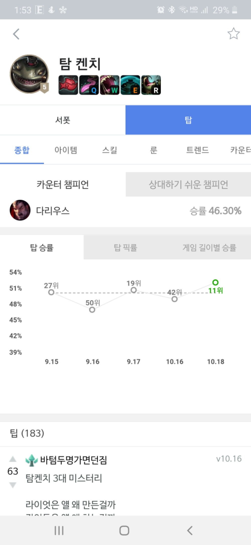Tap the Q skill icon
This screenshot has width=251, height=545.
pos(89,85)
